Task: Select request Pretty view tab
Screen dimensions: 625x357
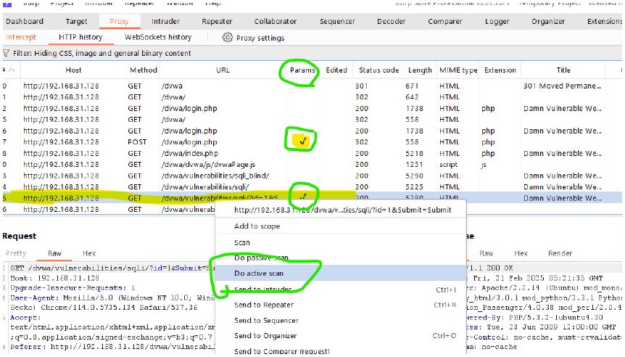Action: coord(16,253)
